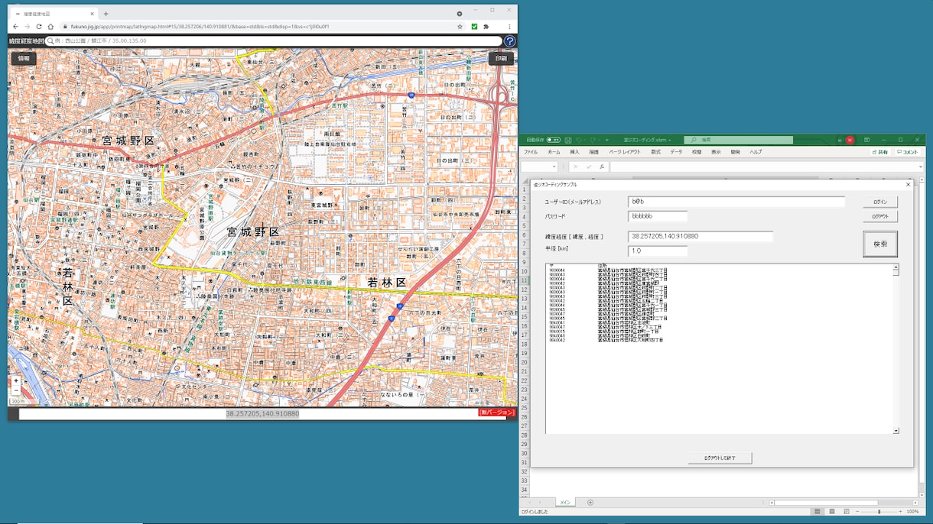The width and height of the screenshot is (933, 524).
Task: Expand the Quick Access Toolbar customize arrow
Action: pos(607,140)
